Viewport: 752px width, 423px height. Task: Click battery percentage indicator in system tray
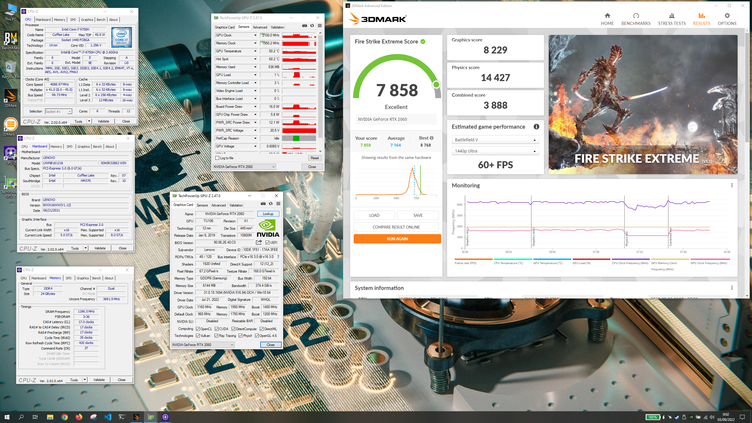[653, 417]
